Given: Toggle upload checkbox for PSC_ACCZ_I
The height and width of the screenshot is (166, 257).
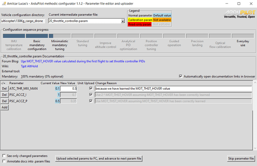Looking at the screenshot, I should pyautogui.click(x=91, y=95).
